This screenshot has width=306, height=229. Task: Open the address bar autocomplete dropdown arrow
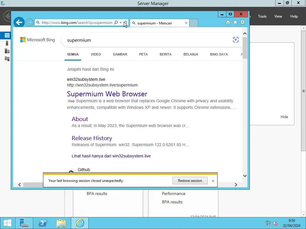121,23
